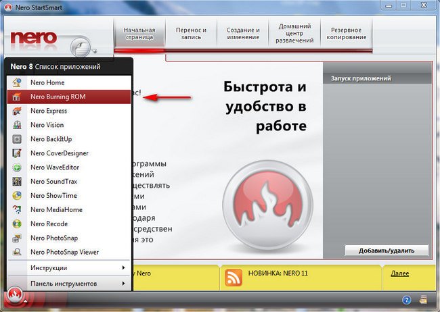The height and width of the screenshot is (312, 440).
Task: Open the Перенос и запись tab
Action: coord(191,34)
